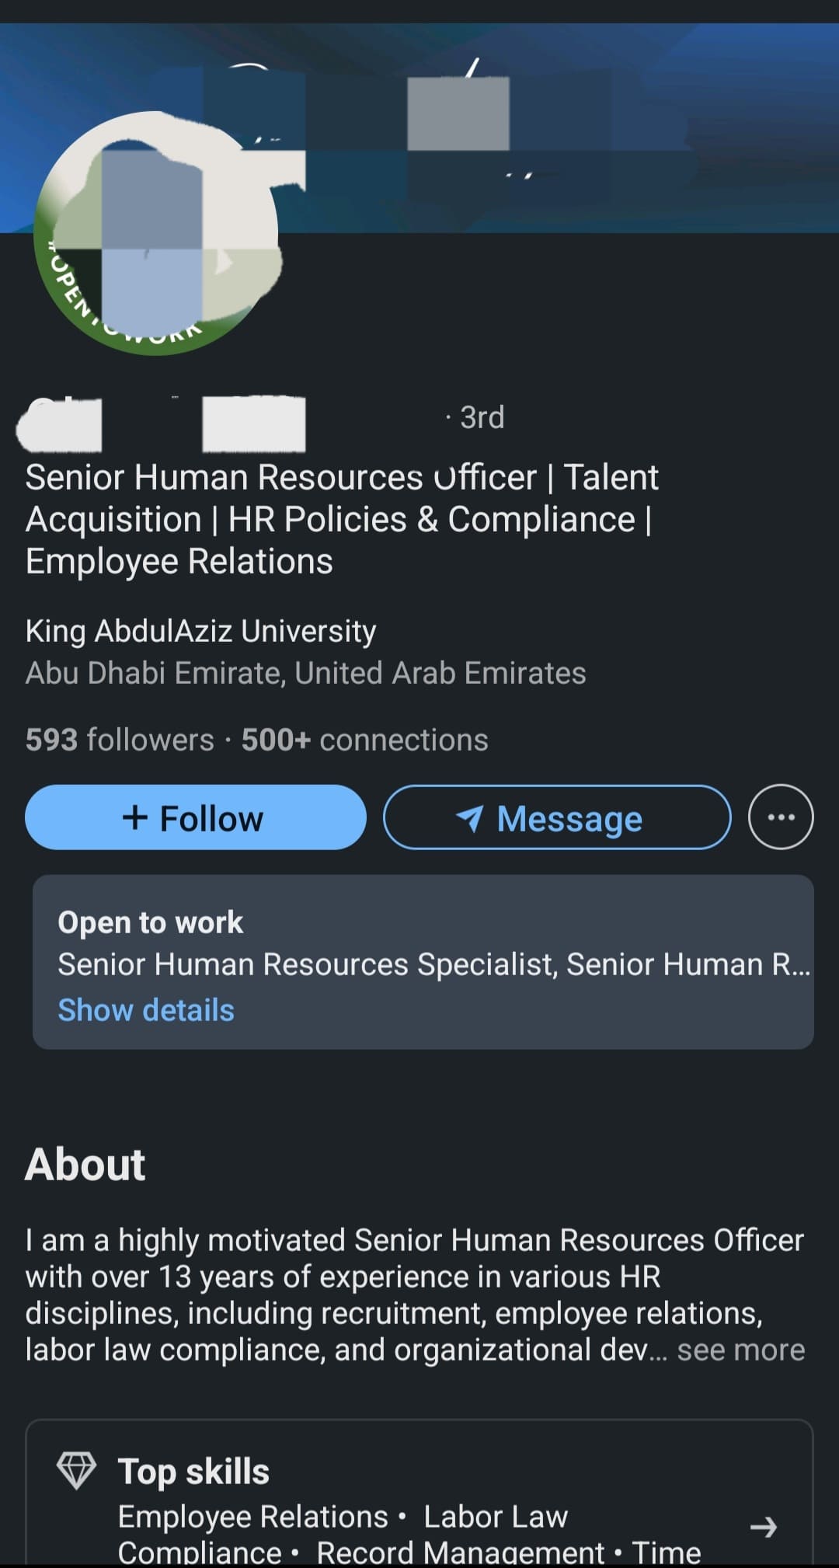Tap the Top skills diamond icon
This screenshot has height=1568, width=839.
pos(76,1470)
